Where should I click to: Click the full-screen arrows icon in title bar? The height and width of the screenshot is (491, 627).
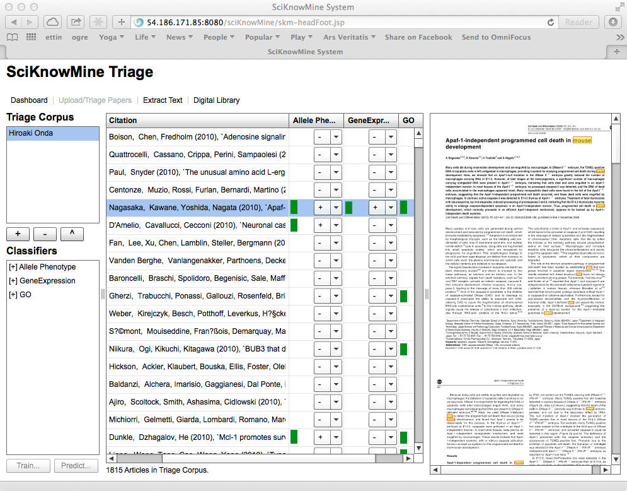pos(619,7)
